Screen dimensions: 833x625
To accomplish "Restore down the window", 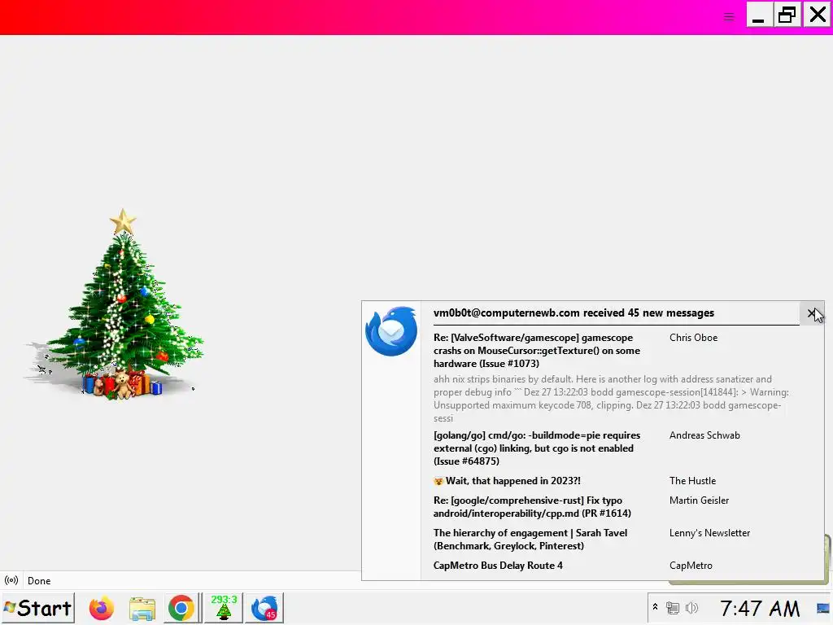I will coord(787,15).
